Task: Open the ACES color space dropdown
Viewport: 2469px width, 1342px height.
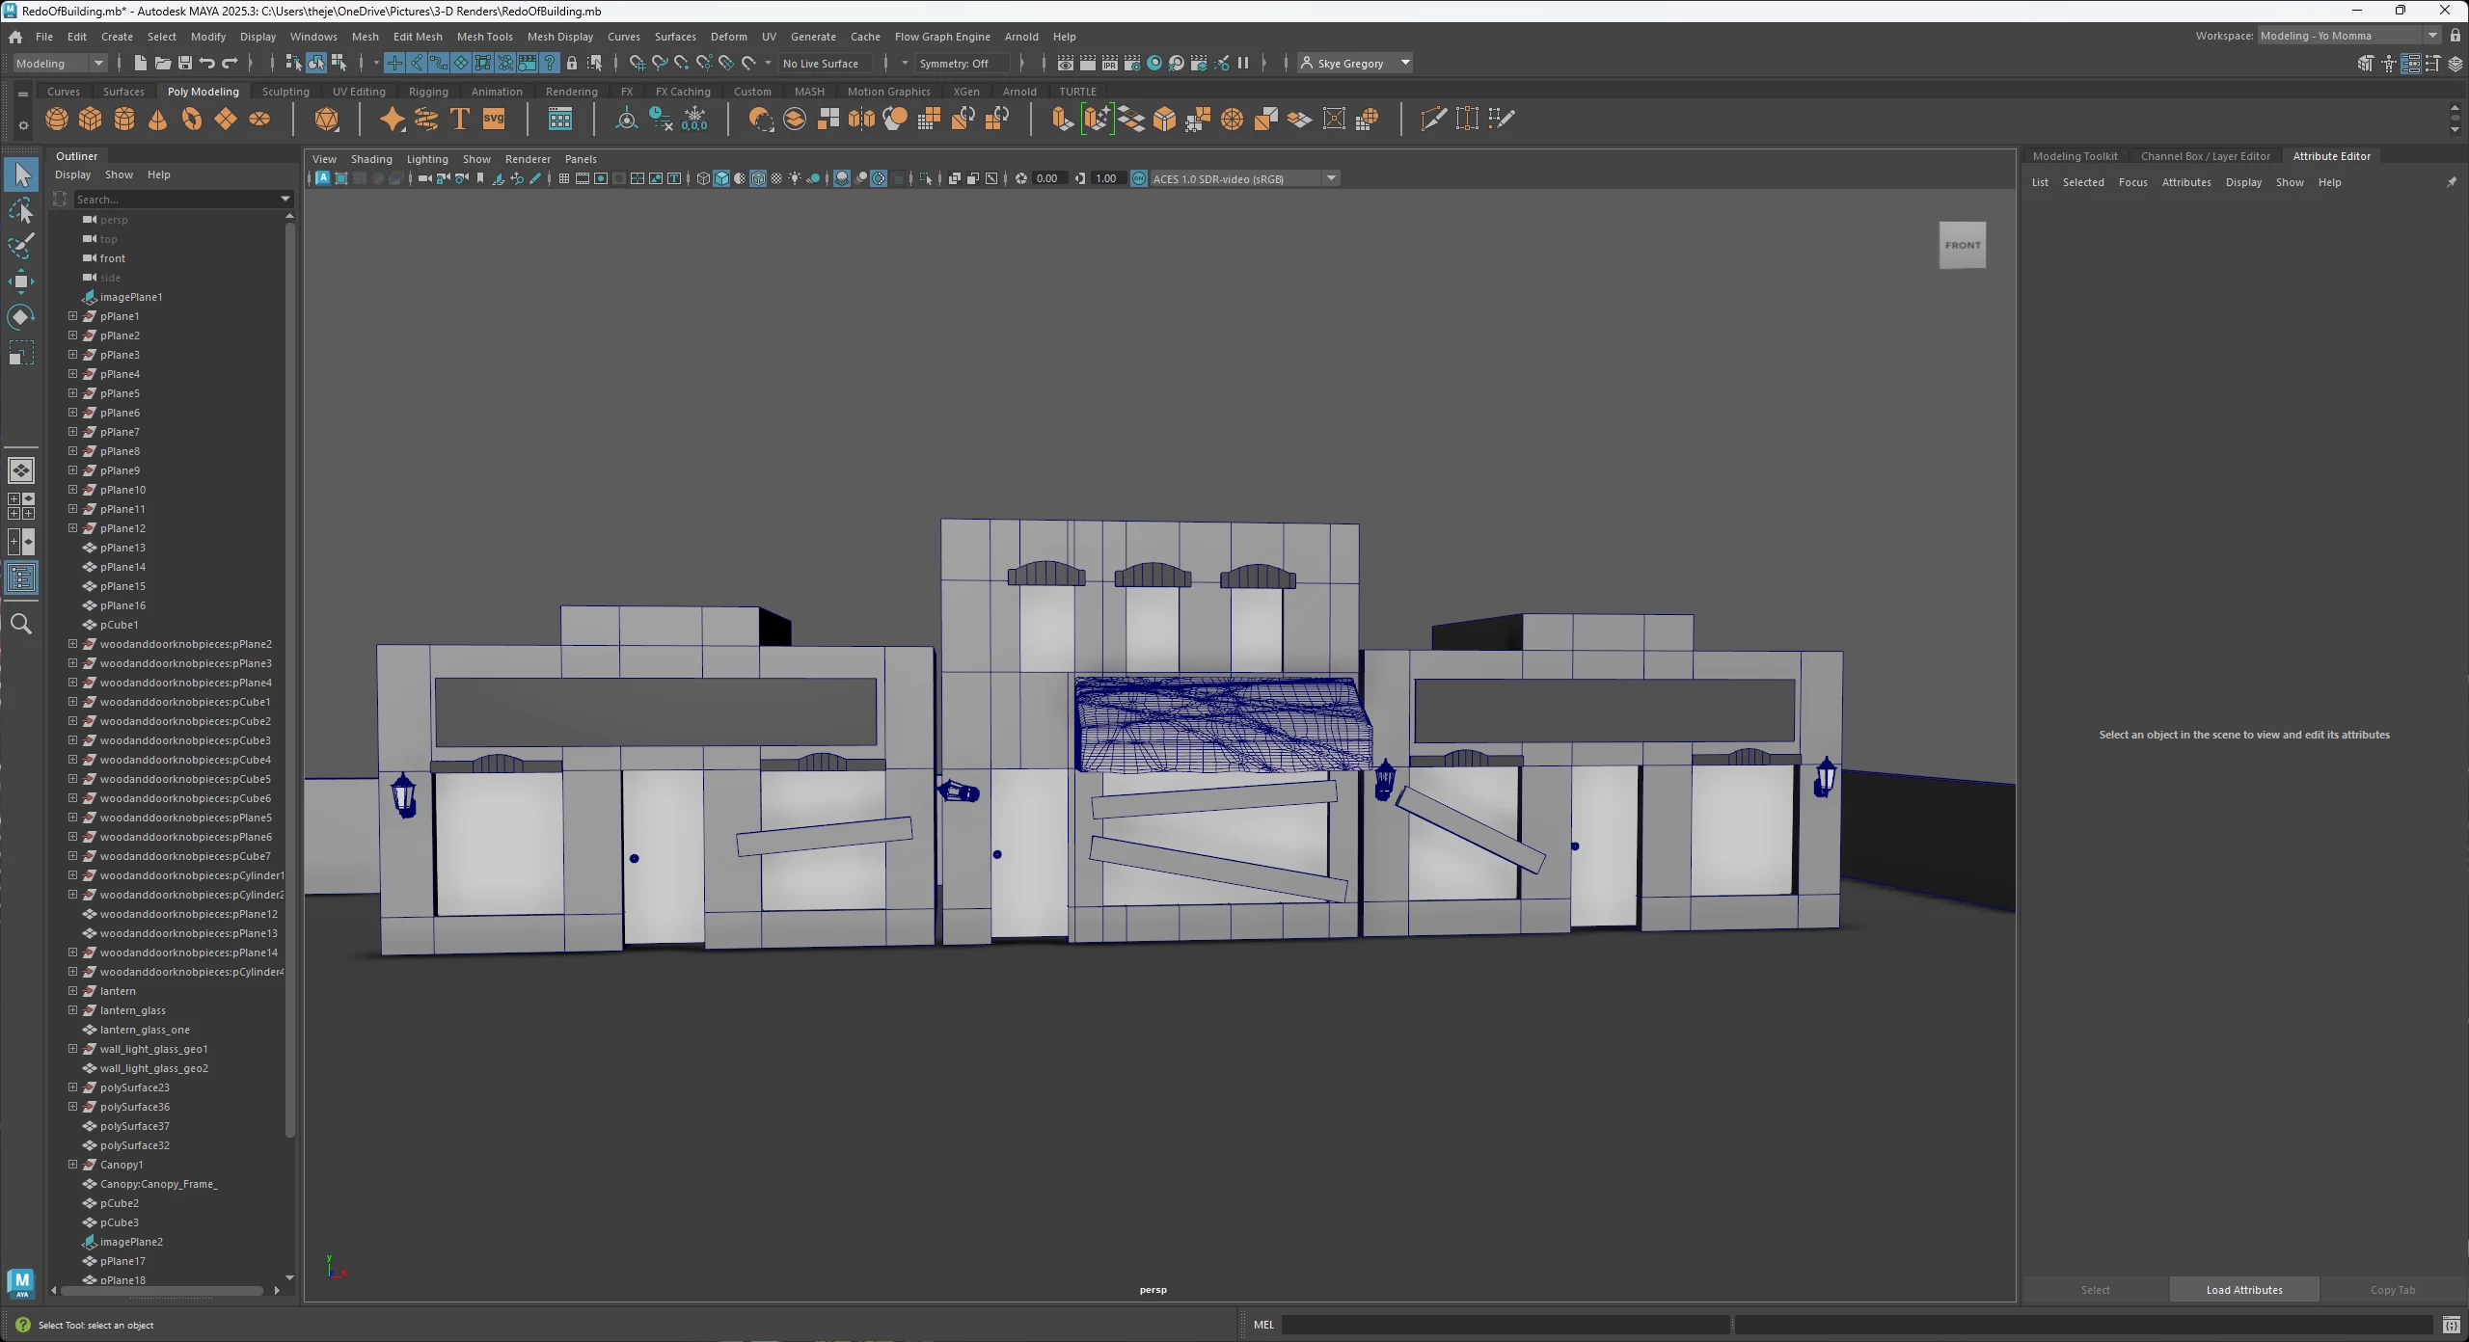Action: pyautogui.click(x=1331, y=178)
